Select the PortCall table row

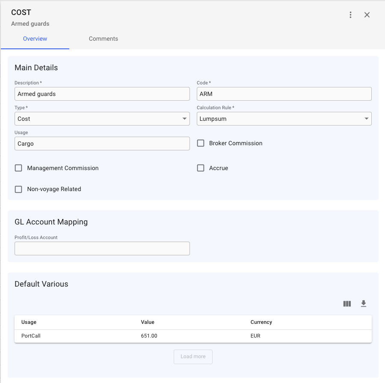coord(193,336)
